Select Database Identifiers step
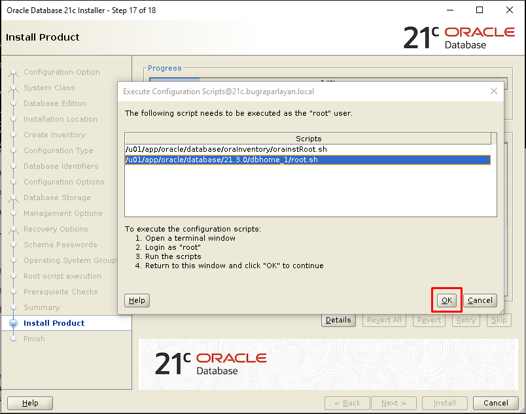The image size is (526, 414). [x=61, y=166]
